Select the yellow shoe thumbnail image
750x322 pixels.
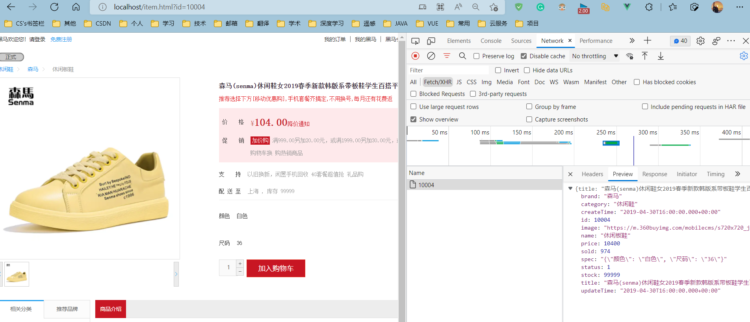[17, 274]
